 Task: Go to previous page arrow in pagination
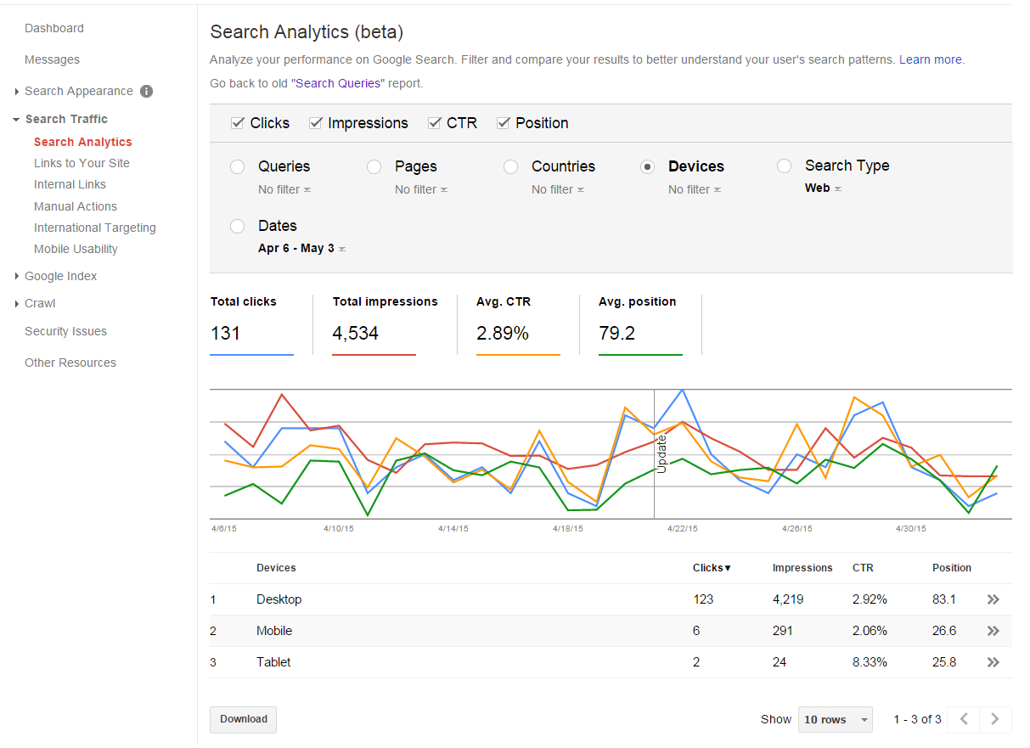(964, 719)
